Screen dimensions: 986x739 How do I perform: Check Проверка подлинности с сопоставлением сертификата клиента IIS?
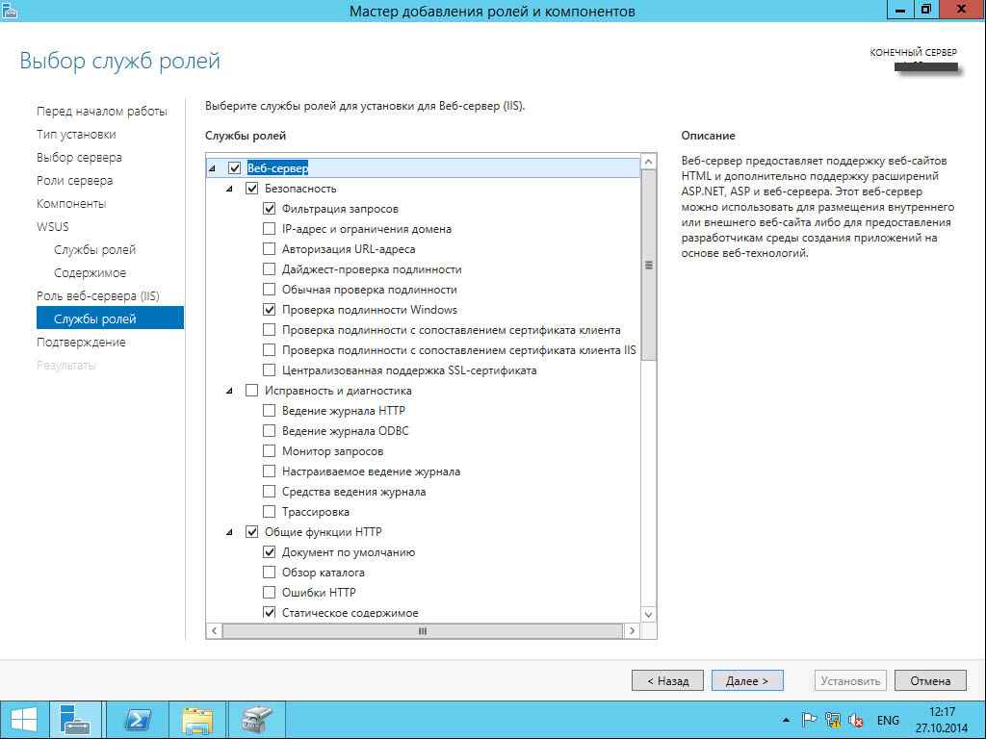pyautogui.click(x=270, y=350)
